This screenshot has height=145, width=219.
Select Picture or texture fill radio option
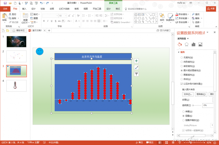tap(182, 71)
